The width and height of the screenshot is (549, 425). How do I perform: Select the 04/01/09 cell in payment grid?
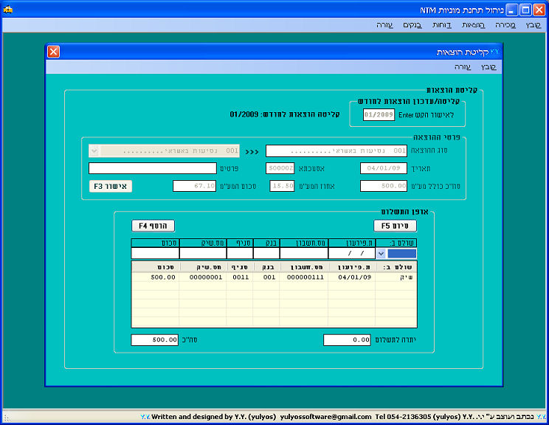[x=352, y=277]
